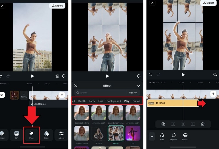The width and height of the screenshot is (219, 149).
Task: Switch to the Line category
Action: pos(101,101)
